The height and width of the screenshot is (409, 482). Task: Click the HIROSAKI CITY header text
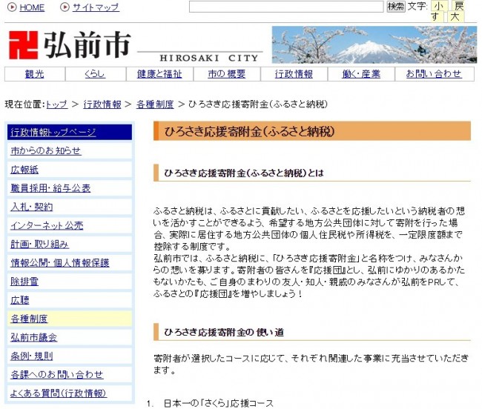[209, 58]
